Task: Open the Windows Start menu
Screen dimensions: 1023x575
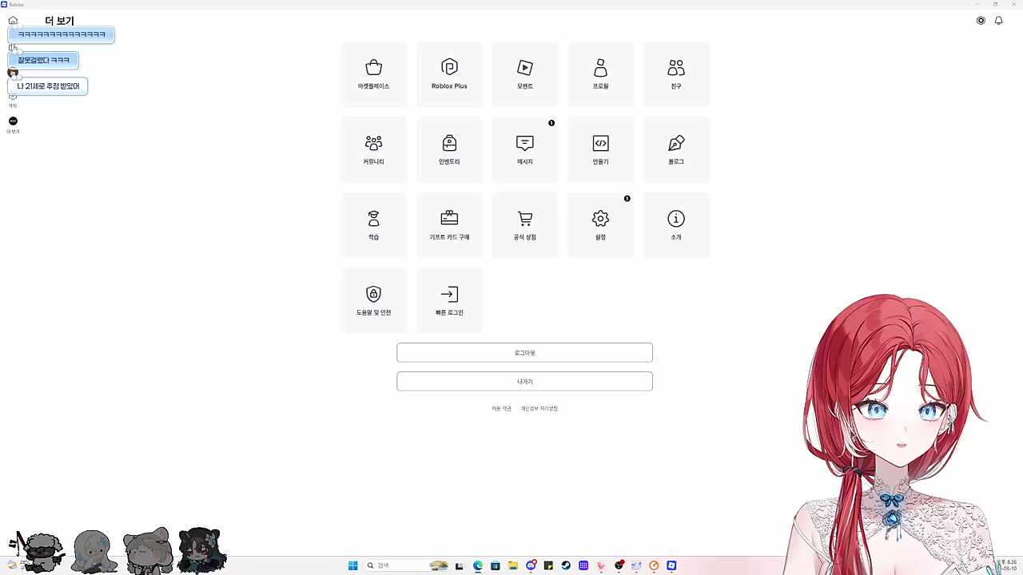Action: [352, 565]
